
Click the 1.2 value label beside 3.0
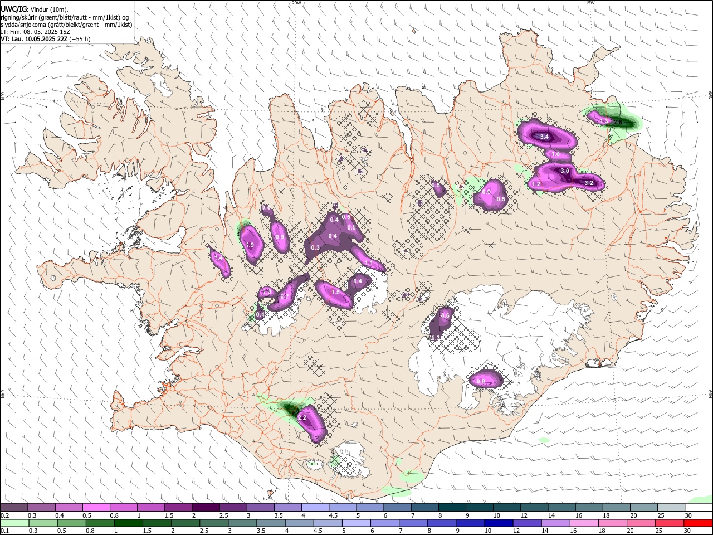pos(536,184)
